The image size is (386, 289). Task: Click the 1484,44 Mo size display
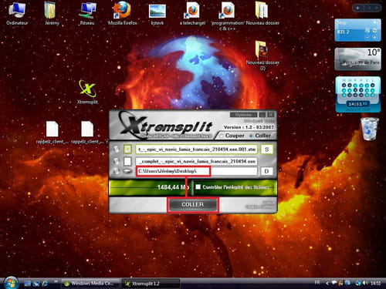173,187
